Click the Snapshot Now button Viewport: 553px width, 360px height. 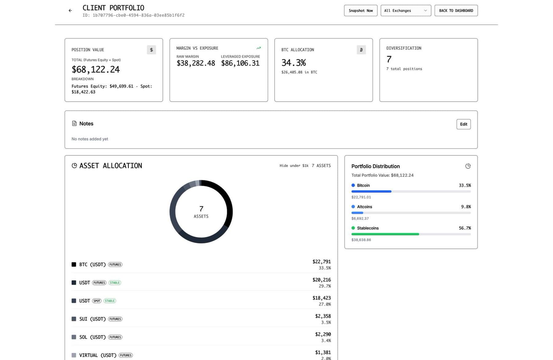coord(361,10)
